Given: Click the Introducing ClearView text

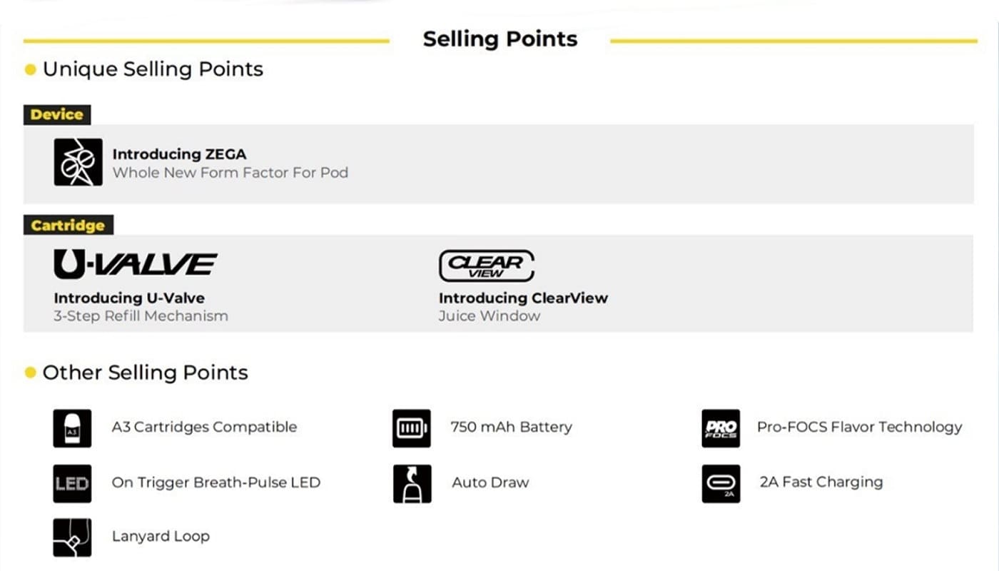Looking at the screenshot, I should pos(523,298).
